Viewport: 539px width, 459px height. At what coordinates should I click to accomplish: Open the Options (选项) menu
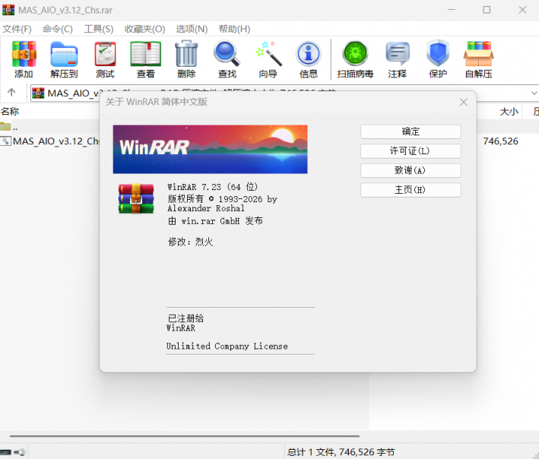(x=192, y=29)
